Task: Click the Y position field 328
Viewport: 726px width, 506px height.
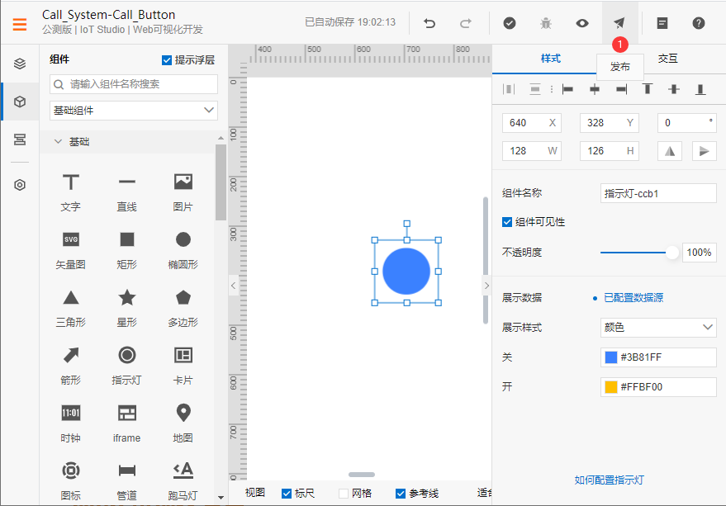Action: 610,123
